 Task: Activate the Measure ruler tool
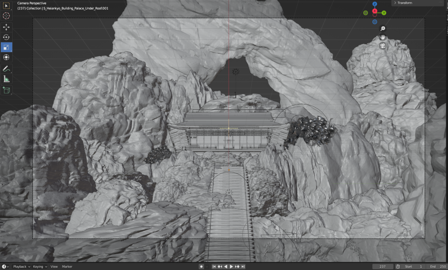(6, 79)
